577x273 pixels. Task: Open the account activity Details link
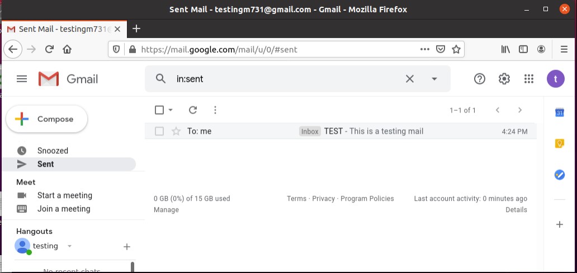516,210
